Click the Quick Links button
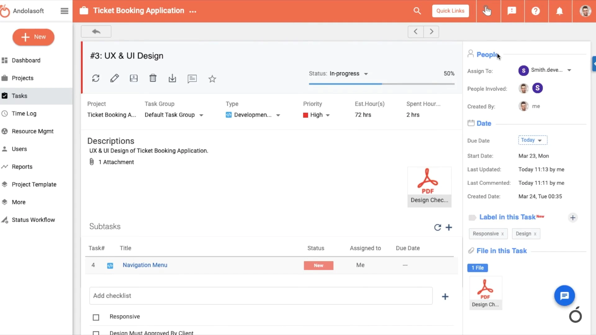 [x=450, y=11]
